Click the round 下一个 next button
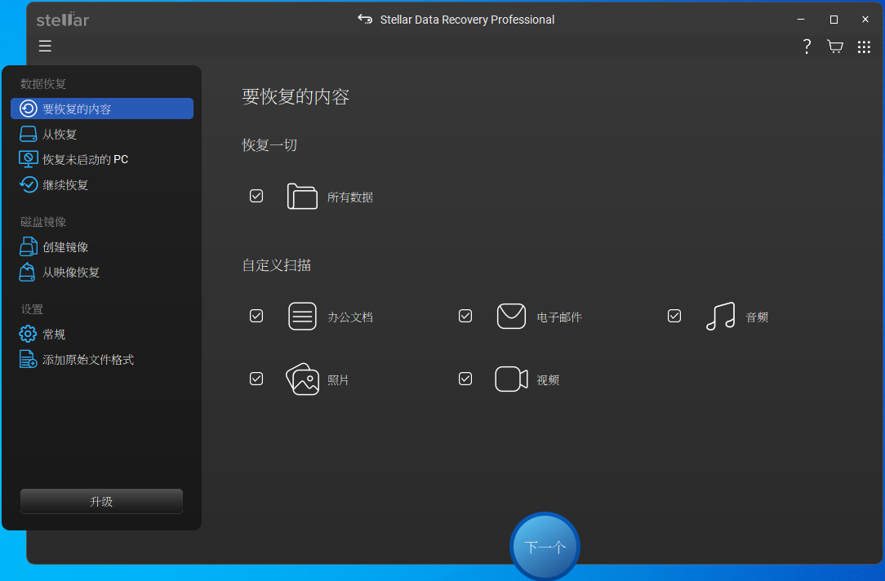The height and width of the screenshot is (581, 885). click(x=545, y=546)
